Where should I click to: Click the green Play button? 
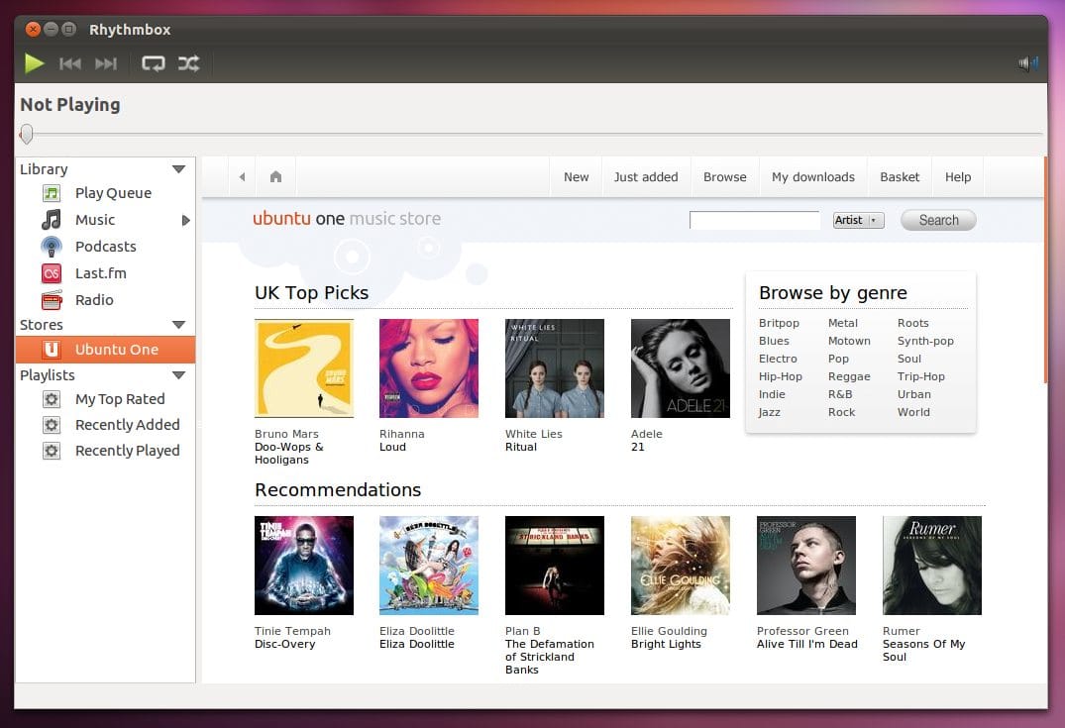pos(34,62)
